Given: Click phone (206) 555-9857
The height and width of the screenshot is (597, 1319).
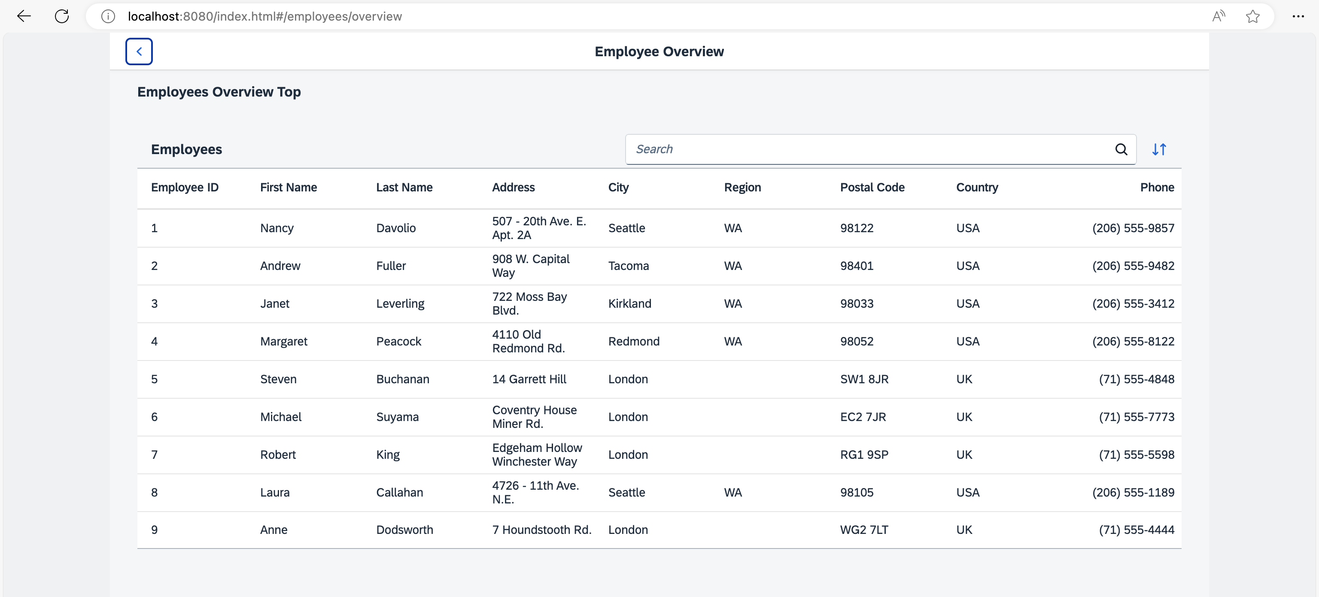Looking at the screenshot, I should pyautogui.click(x=1133, y=228).
